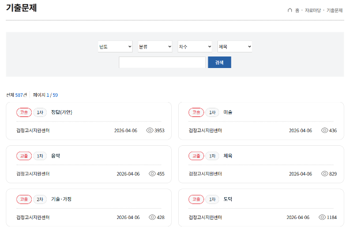
Task: Click view-count eye icon showing 436
Action: coord(325,130)
